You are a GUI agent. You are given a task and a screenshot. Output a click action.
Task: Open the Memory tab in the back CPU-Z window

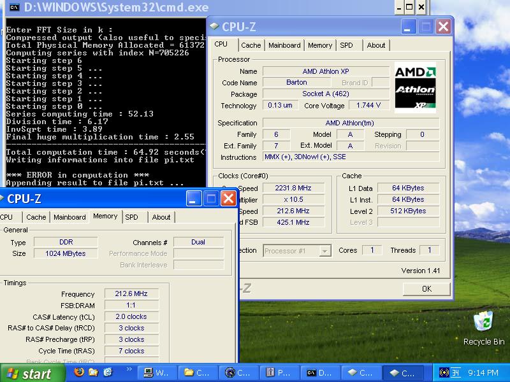coord(320,45)
